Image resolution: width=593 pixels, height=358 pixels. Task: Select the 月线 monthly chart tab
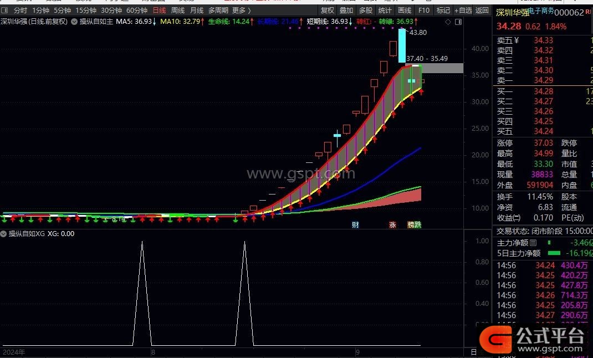(x=197, y=10)
